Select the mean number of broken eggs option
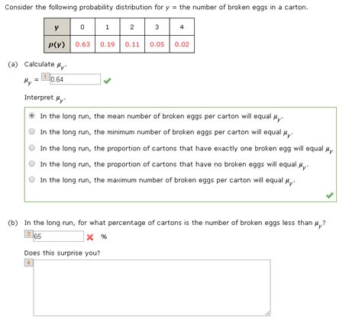 32,116
